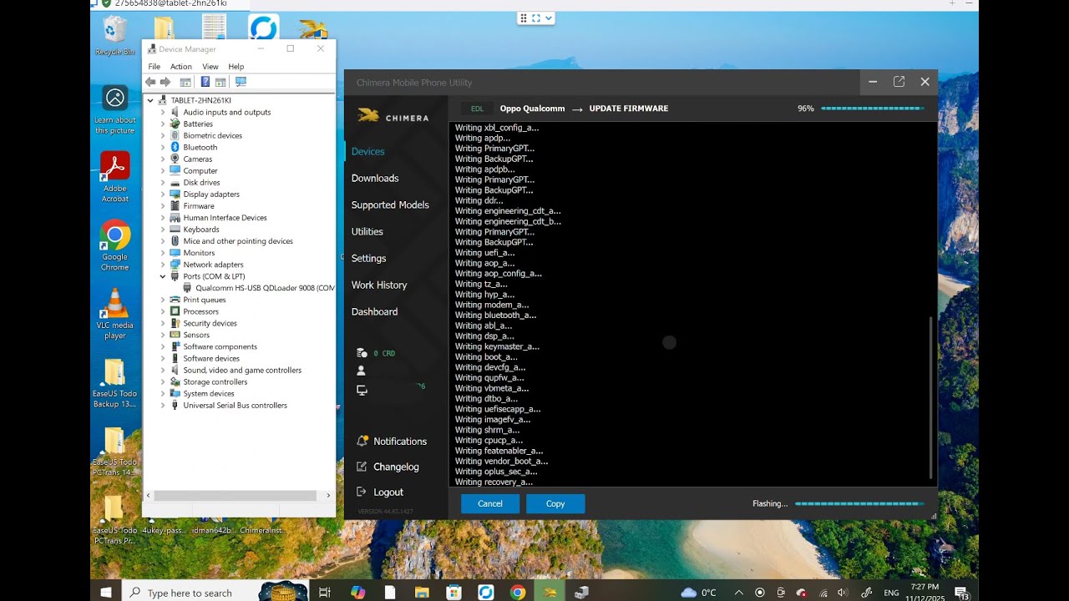Click the credits coin icon in Chimera
This screenshot has width=1069, height=601.
[x=362, y=353]
